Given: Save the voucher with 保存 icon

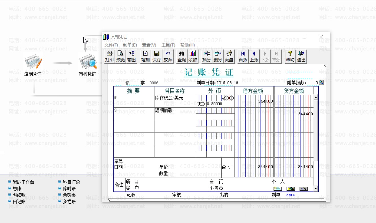Looking at the screenshot, I should tap(157, 56).
